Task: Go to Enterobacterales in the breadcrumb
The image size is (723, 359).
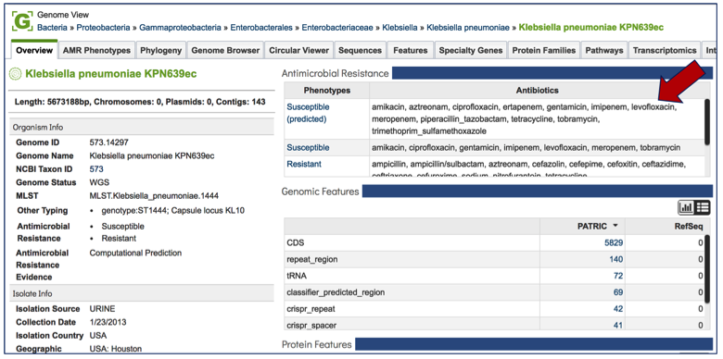Action: click(x=261, y=28)
